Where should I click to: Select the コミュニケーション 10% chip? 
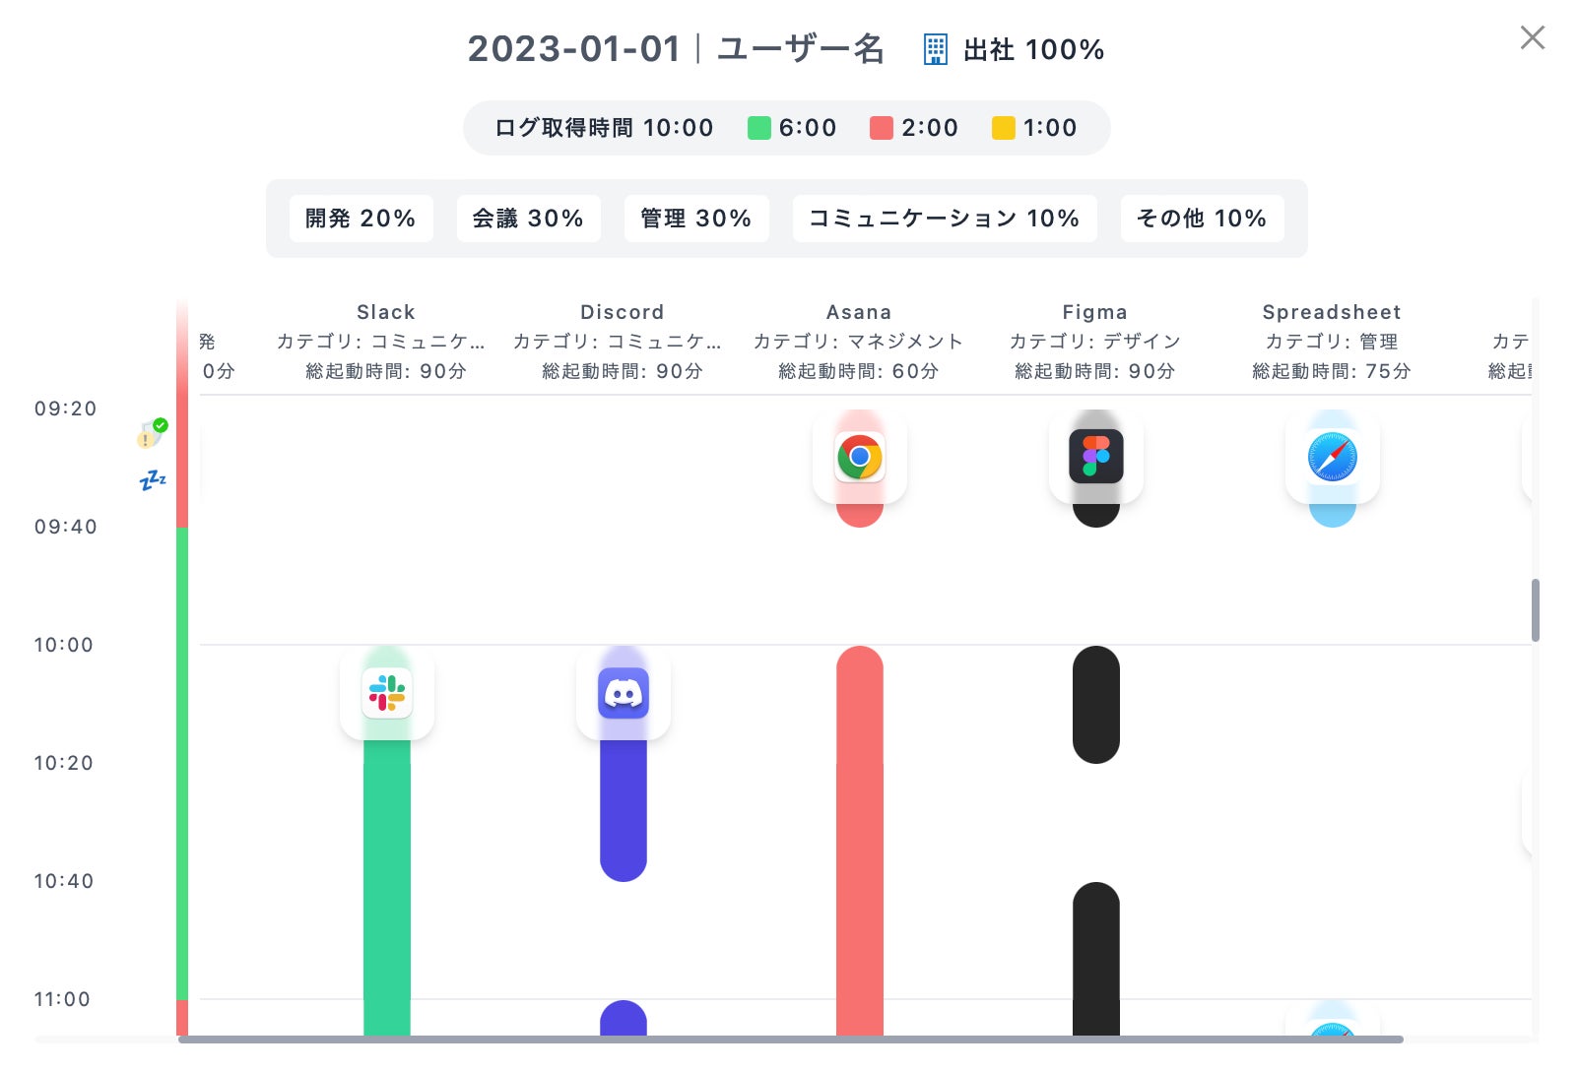click(x=945, y=219)
